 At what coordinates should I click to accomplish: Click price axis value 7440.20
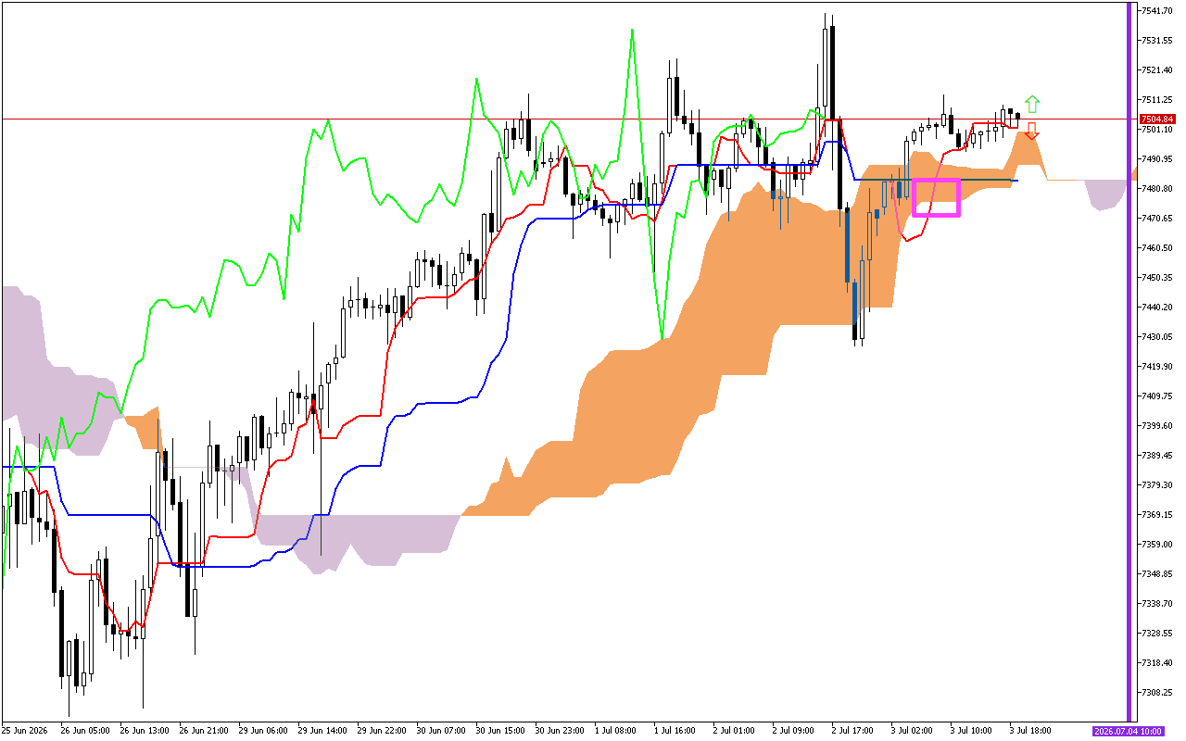(1158, 308)
